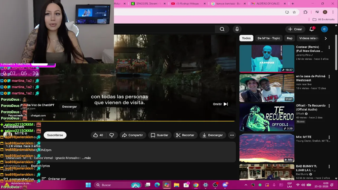The height and width of the screenshot is (190, 338).
Task: Dislike the video with thumbs down
Action: 112,135
